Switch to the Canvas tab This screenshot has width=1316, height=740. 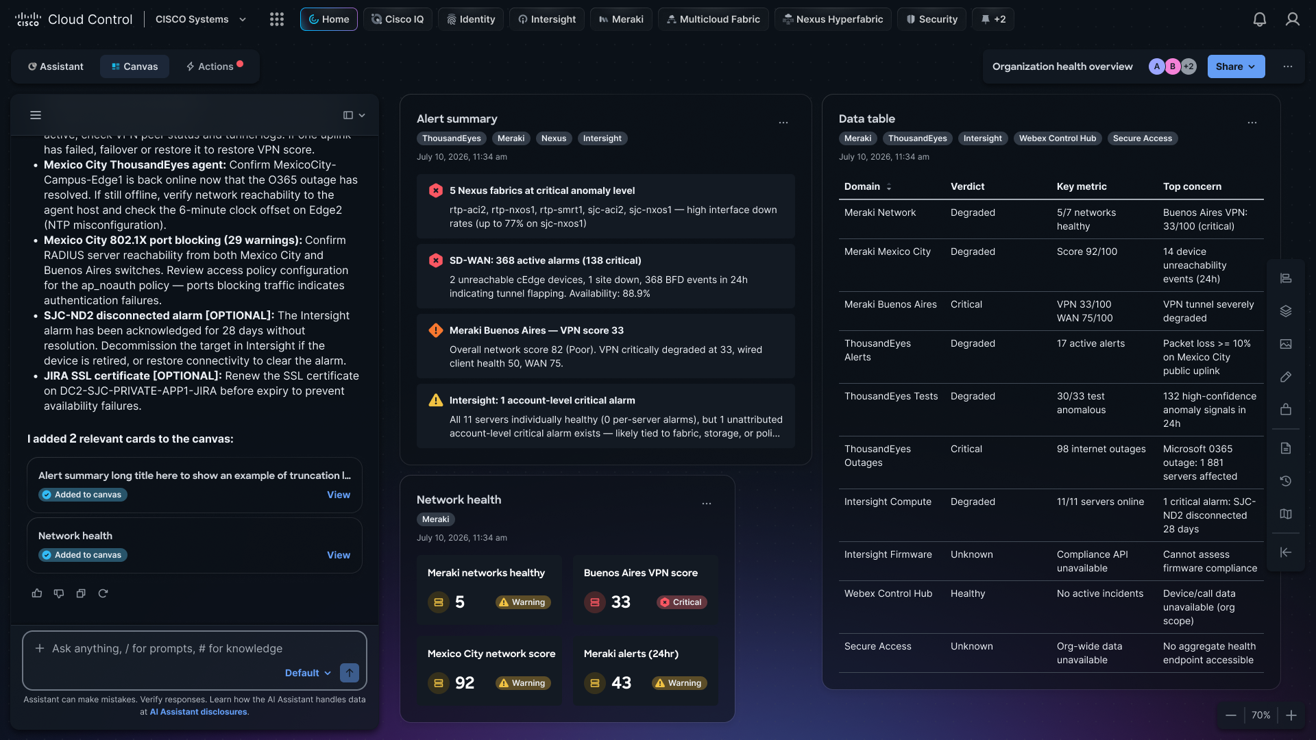(134, 66)
